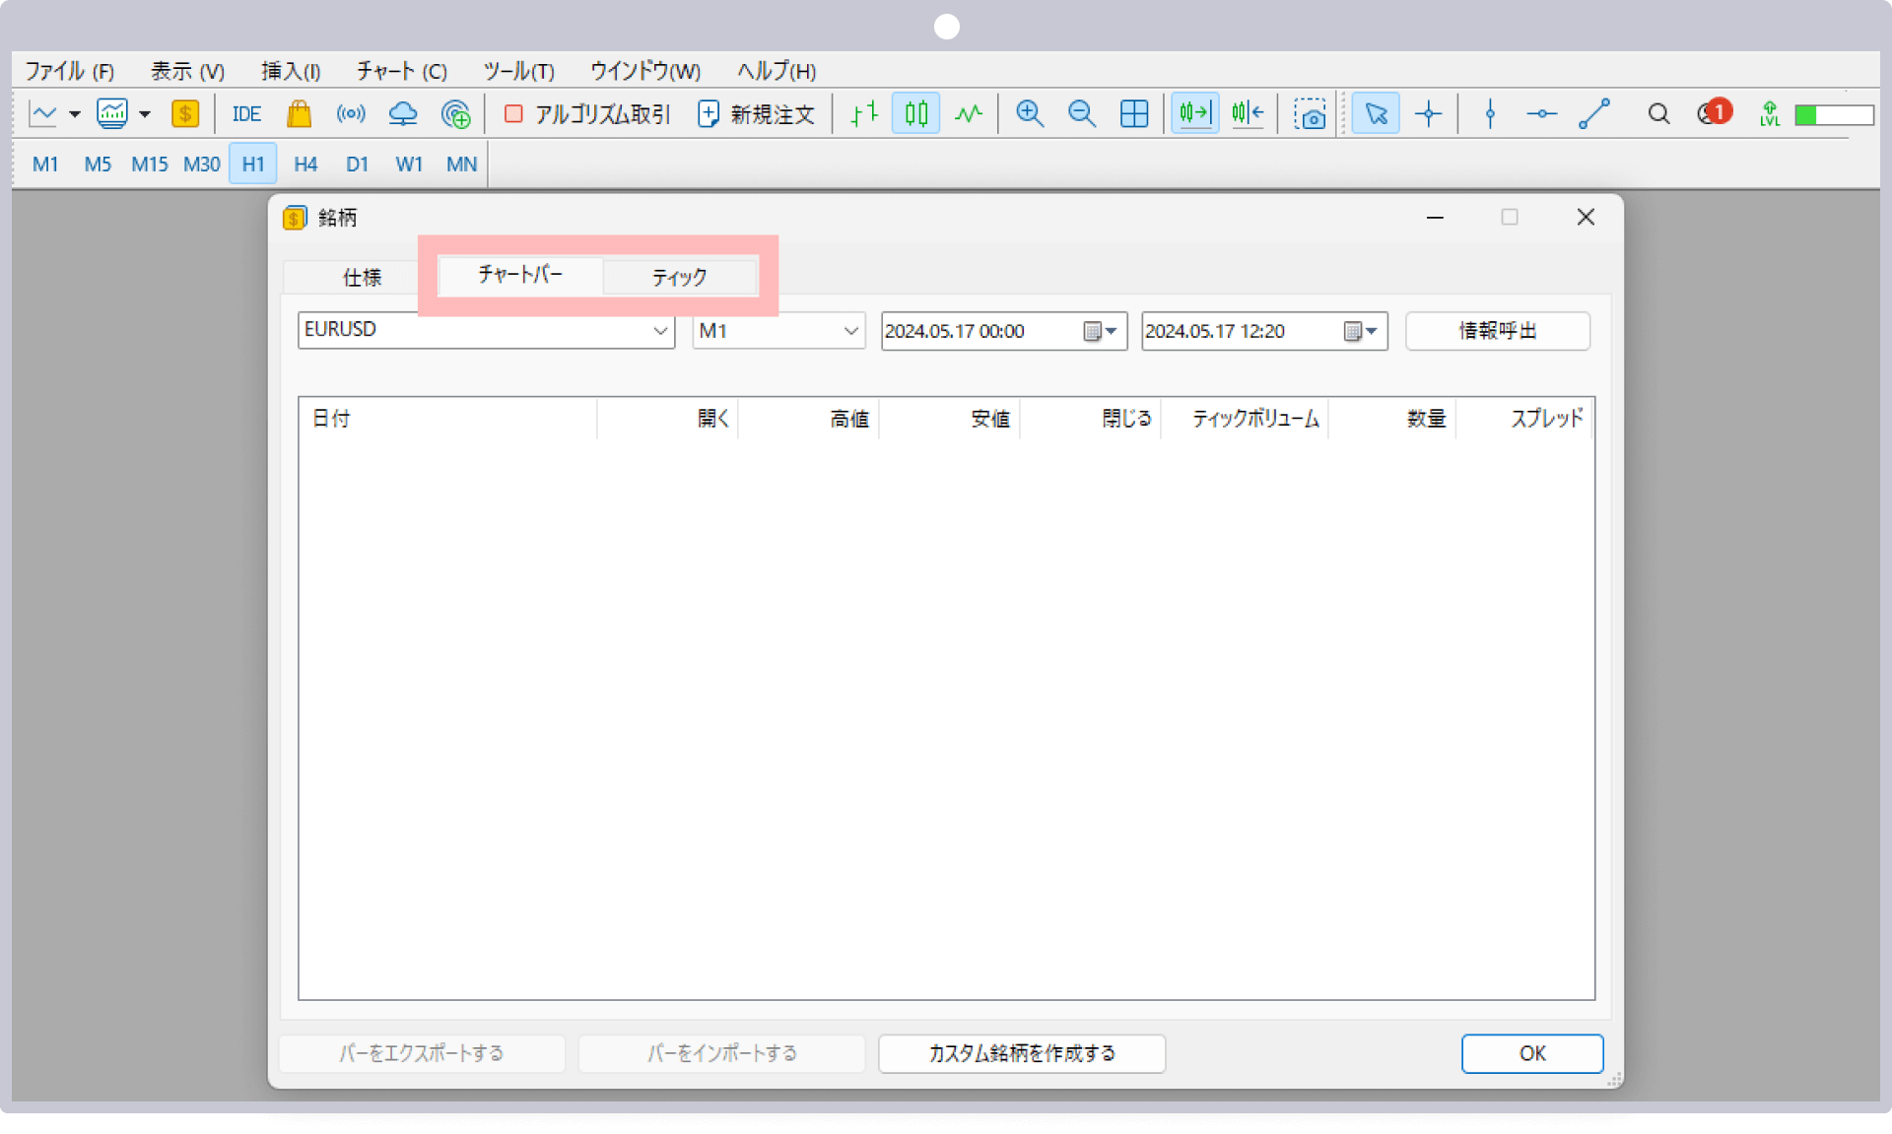Select H4 timeframe

tap(305, 165)
